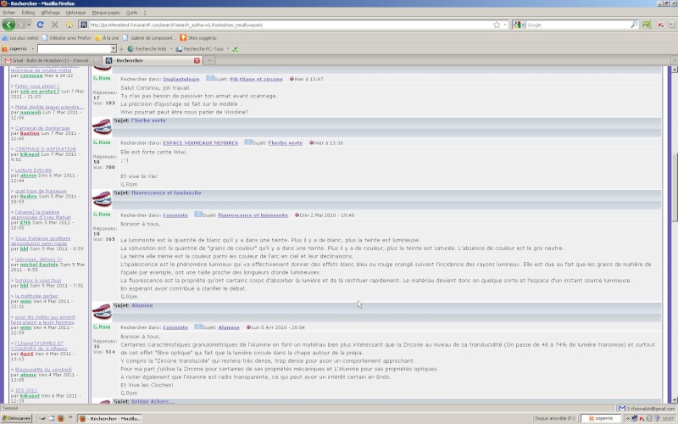Viewport: 678px width, 424px height.
Task: Click the Copernic toolbar search input
Action: 74,49
